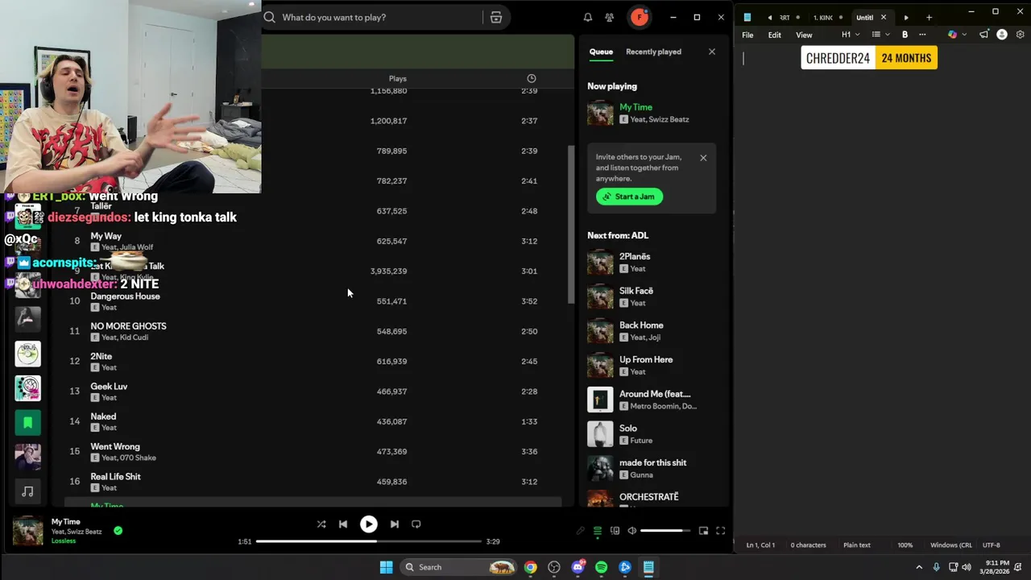
Task: Click green saved checkmark beside My Time
Action: pos(118,531)
